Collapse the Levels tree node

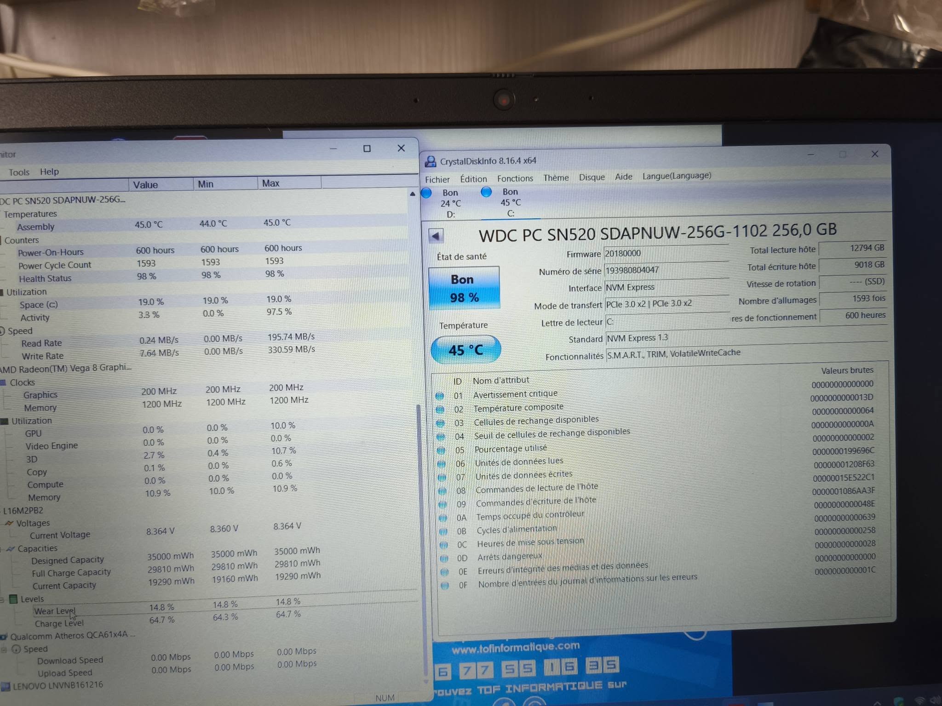(2, 599)
